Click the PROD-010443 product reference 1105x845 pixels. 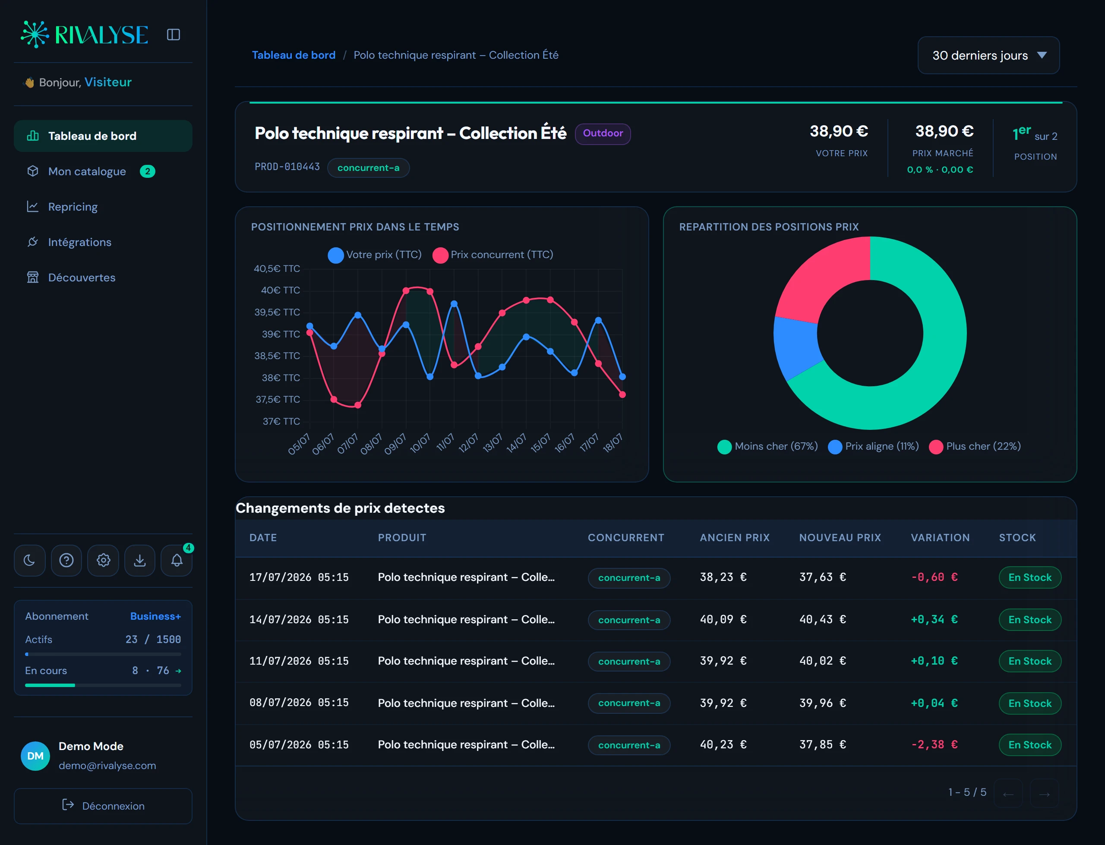tap(287, 167)
